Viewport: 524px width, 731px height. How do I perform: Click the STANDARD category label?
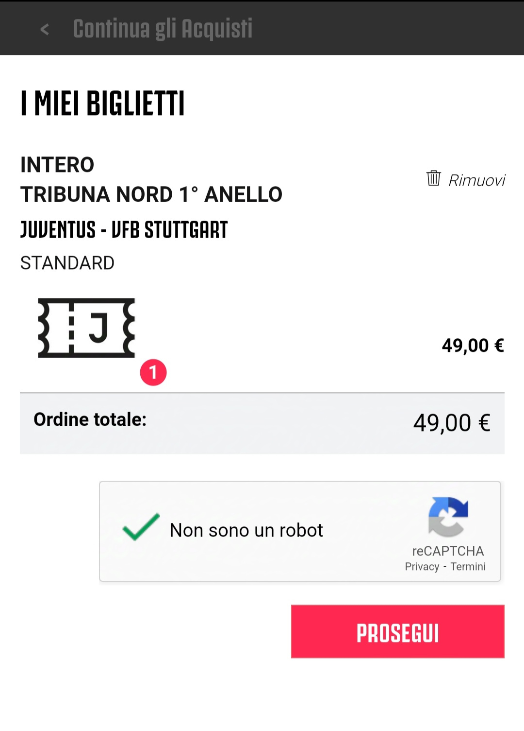pyautogui.click(x=67, y=263)
